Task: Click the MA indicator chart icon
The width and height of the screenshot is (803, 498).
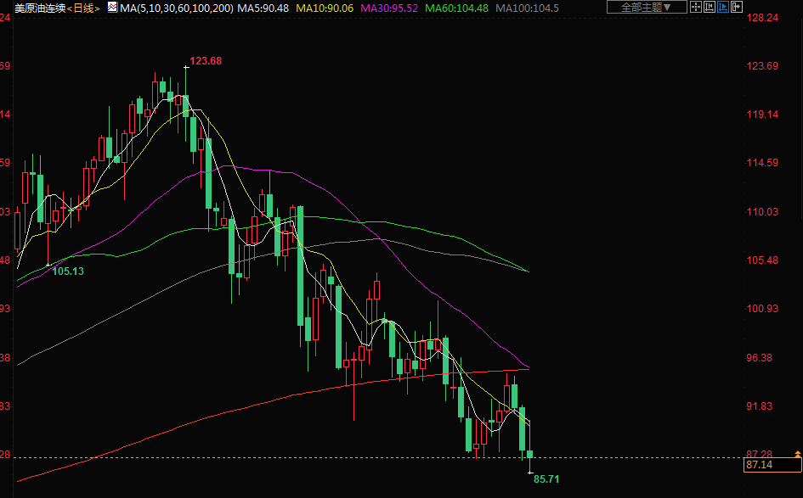Action: (111, 8)
